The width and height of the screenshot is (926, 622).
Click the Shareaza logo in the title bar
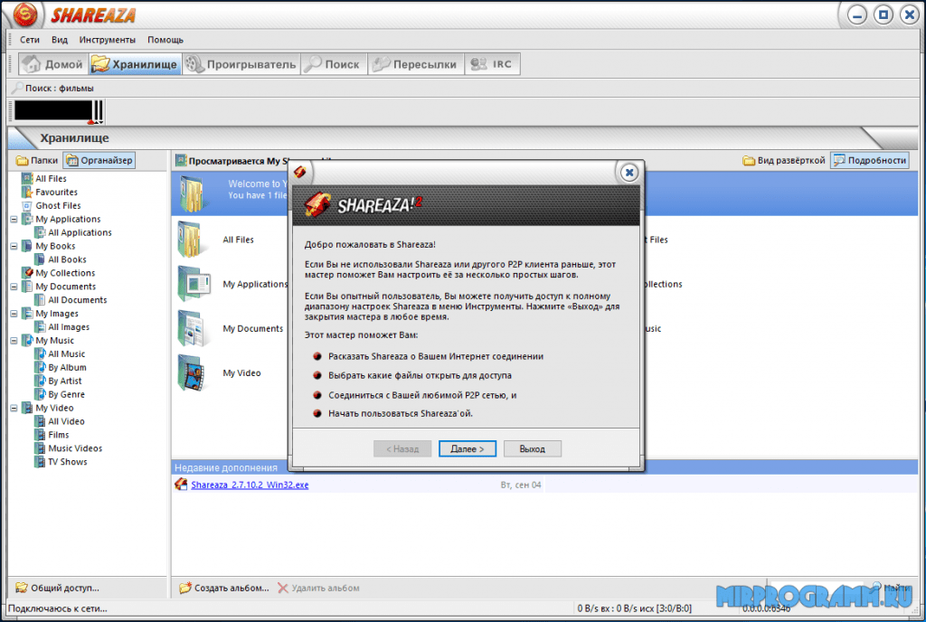pos(25,14)
